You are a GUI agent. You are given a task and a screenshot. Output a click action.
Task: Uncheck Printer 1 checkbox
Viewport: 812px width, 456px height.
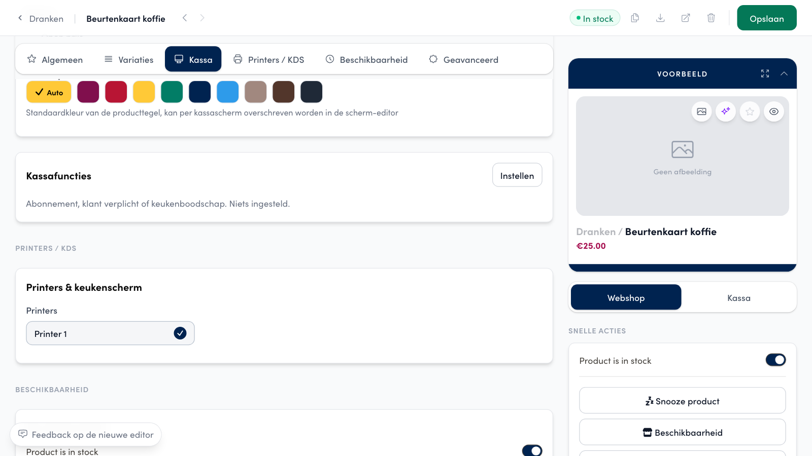pos(180,333)
